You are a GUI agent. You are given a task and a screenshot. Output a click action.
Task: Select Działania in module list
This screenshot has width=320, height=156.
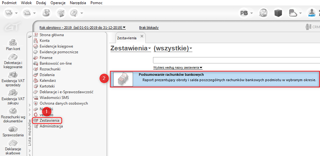tap(47, 75)
